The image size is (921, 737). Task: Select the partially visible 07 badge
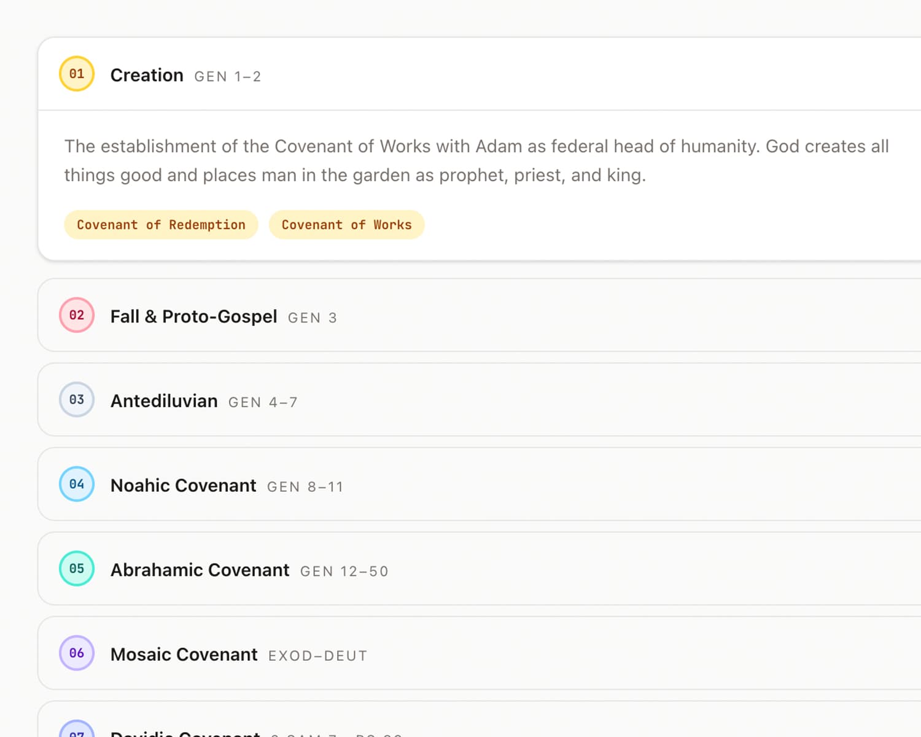pos(76,732)
